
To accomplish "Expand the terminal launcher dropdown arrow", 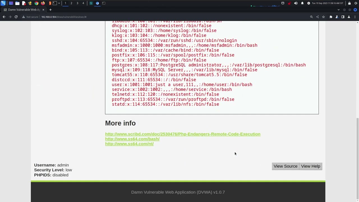I will tap(59, 3).
